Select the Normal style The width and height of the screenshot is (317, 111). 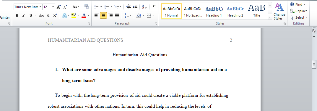click(171, 11)
